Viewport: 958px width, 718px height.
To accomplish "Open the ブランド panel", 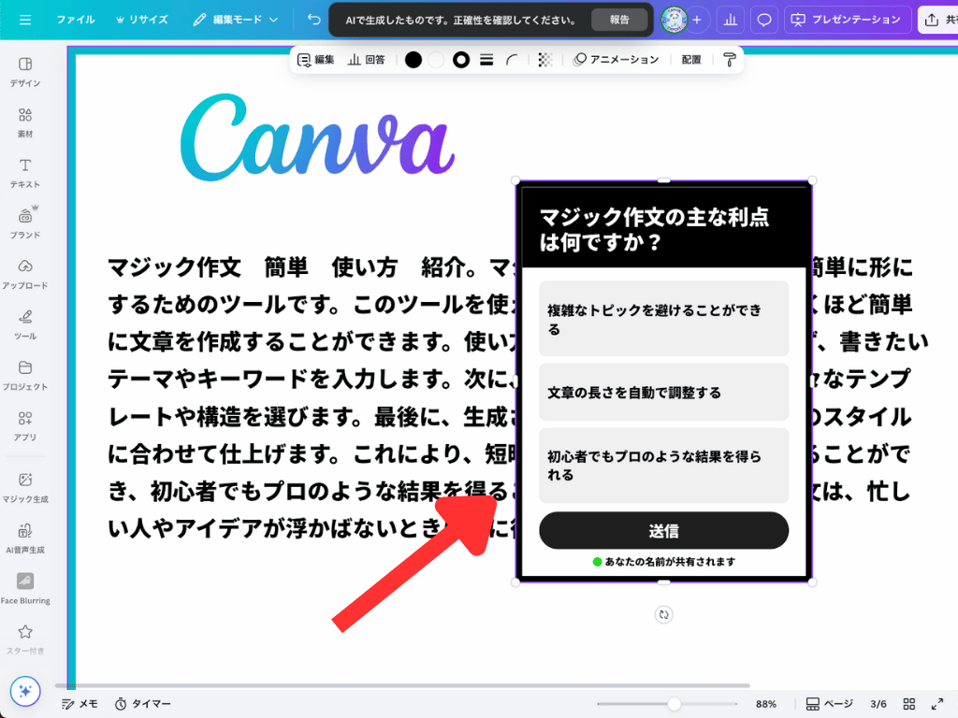I will [25, 223].
